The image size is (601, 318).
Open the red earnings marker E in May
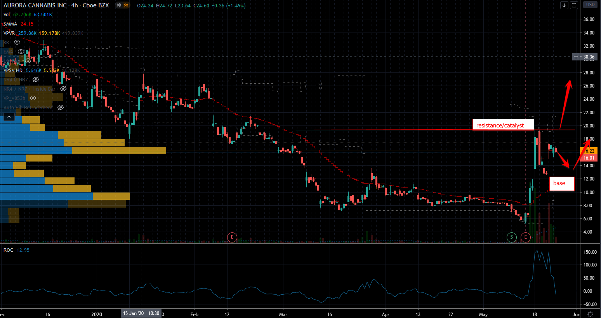[526, 237]
